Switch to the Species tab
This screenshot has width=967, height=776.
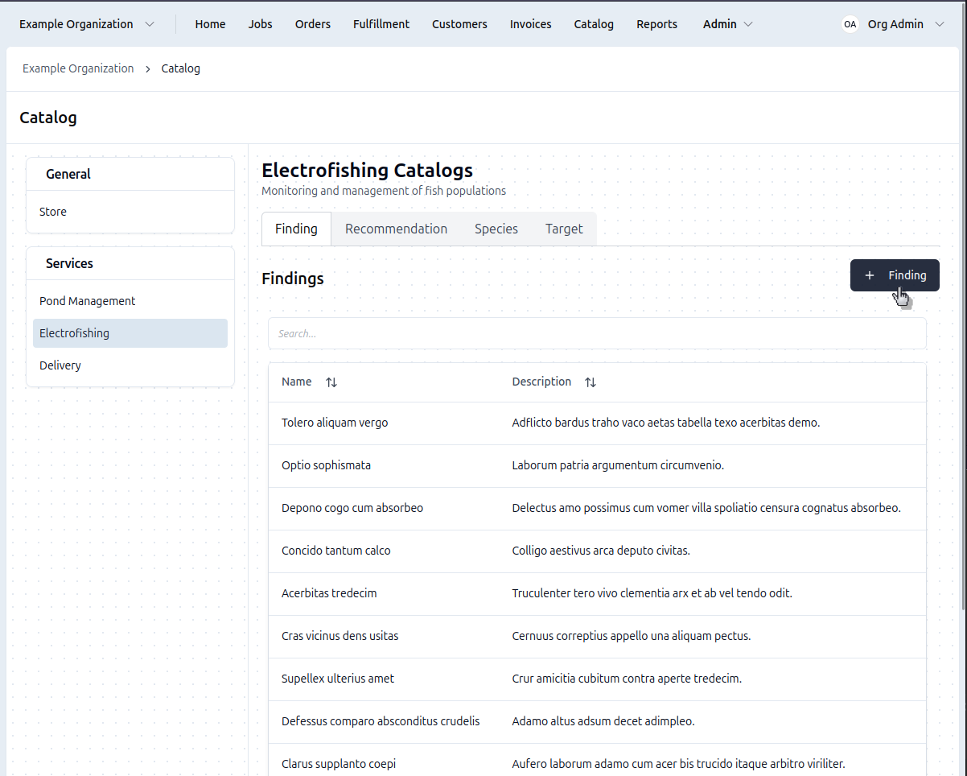496,229
